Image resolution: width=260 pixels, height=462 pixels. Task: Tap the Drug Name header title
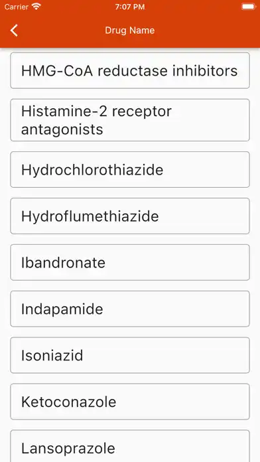[130, 31]
